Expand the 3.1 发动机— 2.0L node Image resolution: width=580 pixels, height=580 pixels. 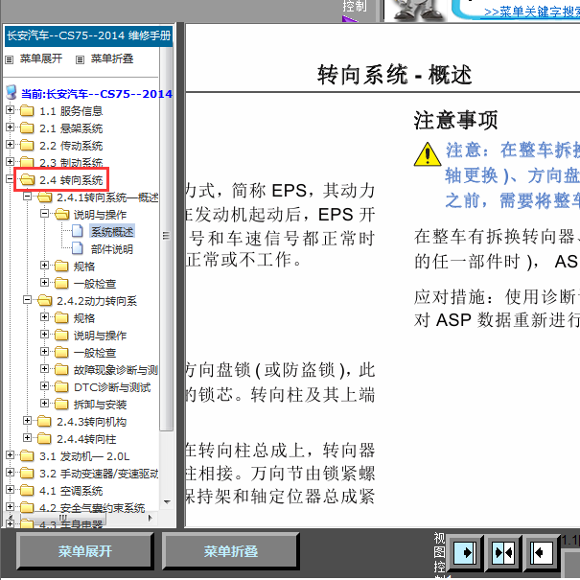click(10, 455)
